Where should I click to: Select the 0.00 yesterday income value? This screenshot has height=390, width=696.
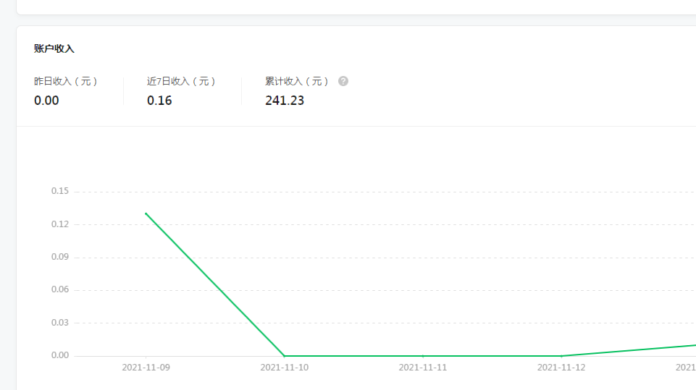[x=46, y=101]
